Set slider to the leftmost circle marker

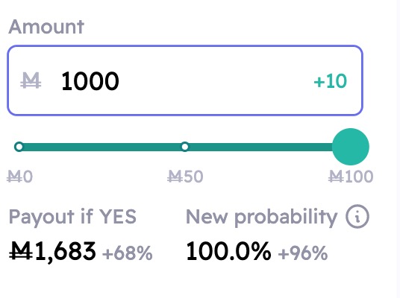point(19,147)
